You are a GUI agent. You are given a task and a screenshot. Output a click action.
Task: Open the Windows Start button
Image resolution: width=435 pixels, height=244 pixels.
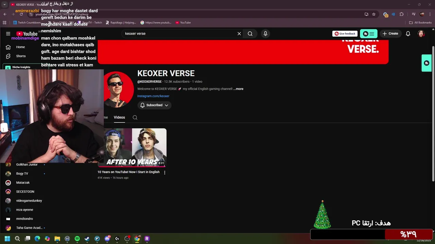pos(7,239)
